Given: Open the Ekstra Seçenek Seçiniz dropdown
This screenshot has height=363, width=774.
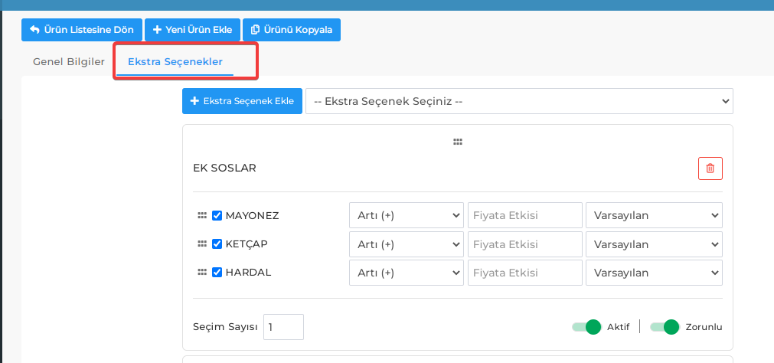Looking at the screenshot, I should (x=519, y=101).
